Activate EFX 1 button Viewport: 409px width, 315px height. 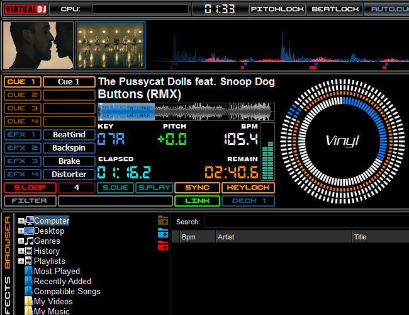click(x=23, y=135)
